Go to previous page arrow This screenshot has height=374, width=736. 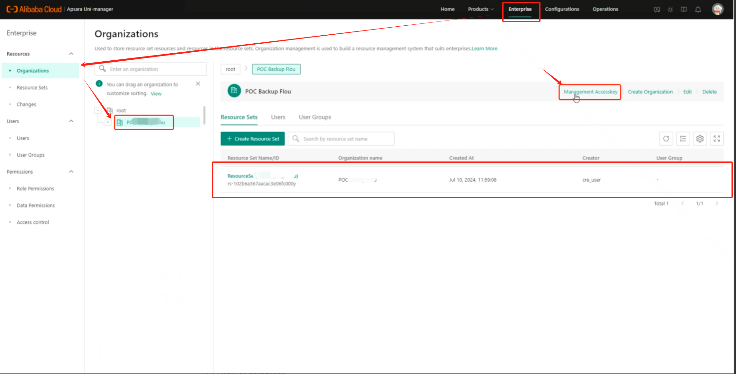683,203
